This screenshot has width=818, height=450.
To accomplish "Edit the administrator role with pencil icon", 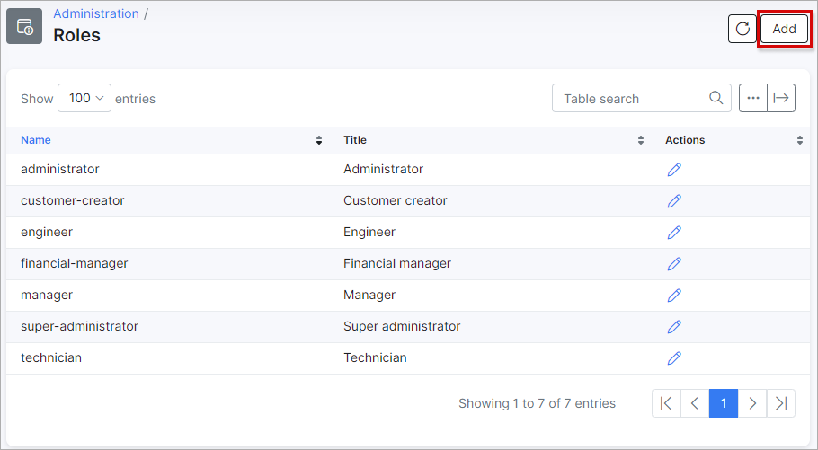I will (x=674, y=170).
